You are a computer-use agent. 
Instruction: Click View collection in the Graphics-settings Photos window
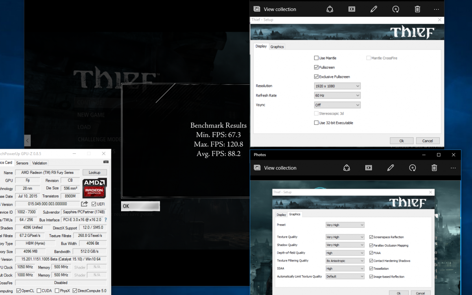[275, 168]
